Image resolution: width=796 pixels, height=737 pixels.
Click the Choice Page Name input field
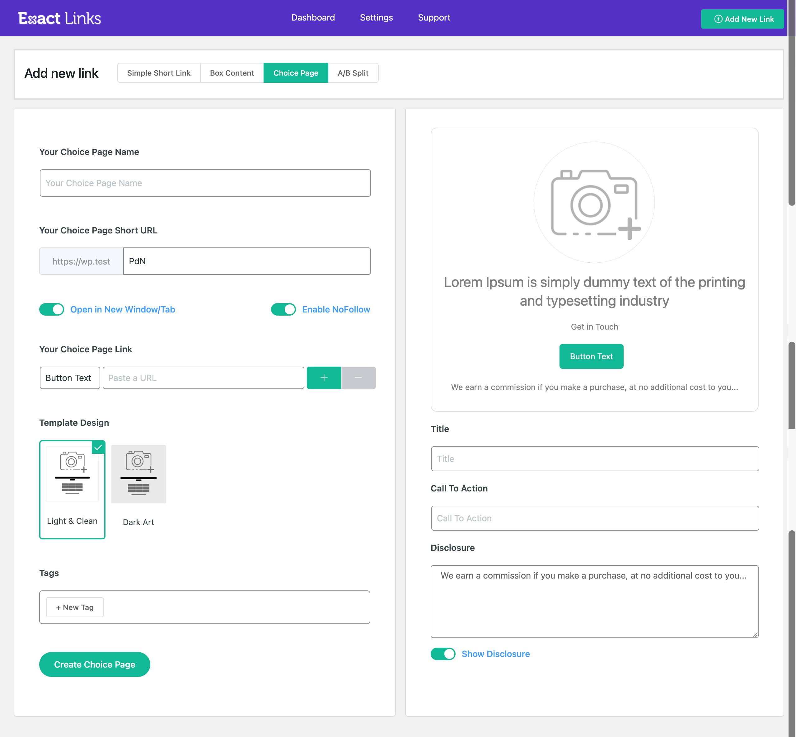coord(205,182)
